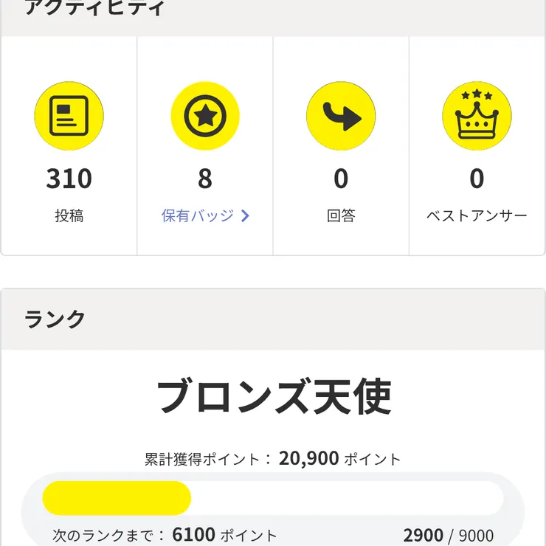This screenshot has height=546, width=546.
Task: Click the answers count 0
Action: [x=341, y=179]
